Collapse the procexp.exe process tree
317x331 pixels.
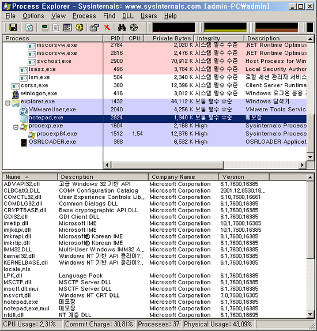[x=16, y=127]
